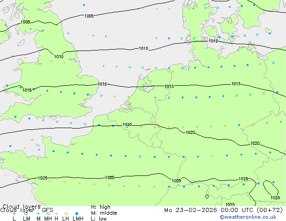This screenshot has height=221, width=286.
Task: Click the orange open-circle LH legend symbol
Action: [66, 213]
